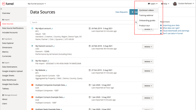
Task: Open Actions dropdown for HubSpot Contacts
Action: click(148, 98)
